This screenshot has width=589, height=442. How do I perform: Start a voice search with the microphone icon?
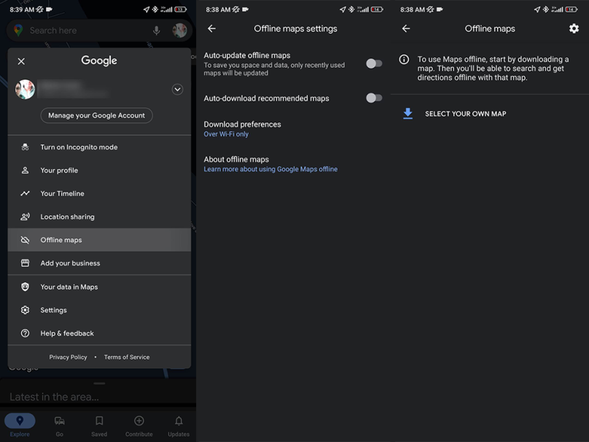(x=155, y=30)
